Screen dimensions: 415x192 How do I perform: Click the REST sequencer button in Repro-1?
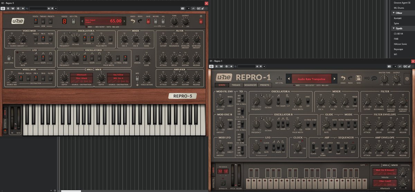click(x=353, y=147)
